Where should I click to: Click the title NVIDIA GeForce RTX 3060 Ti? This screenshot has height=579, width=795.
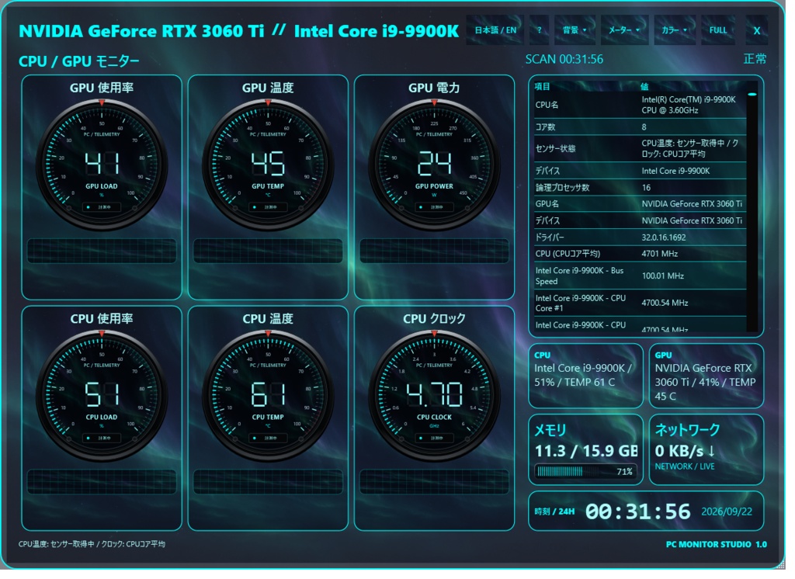(x=143, y=32)
